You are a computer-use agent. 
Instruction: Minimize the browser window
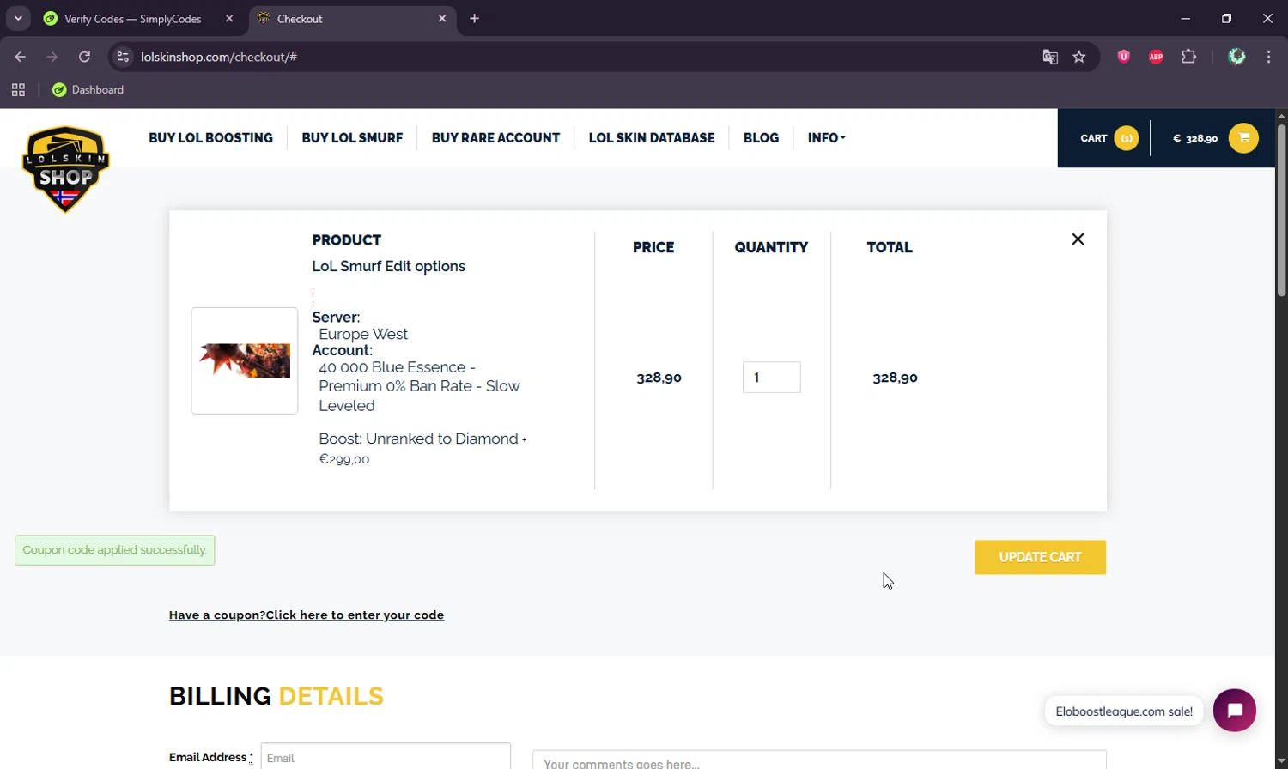coord(1185,18)
